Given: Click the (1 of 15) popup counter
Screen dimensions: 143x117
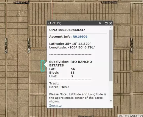Looking at the screenshot, I should click(x=55, y=23).
